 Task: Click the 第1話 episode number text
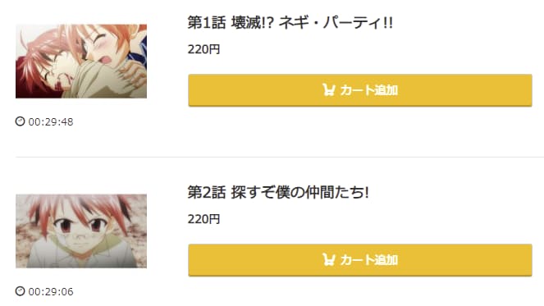[x=207, y=23]
